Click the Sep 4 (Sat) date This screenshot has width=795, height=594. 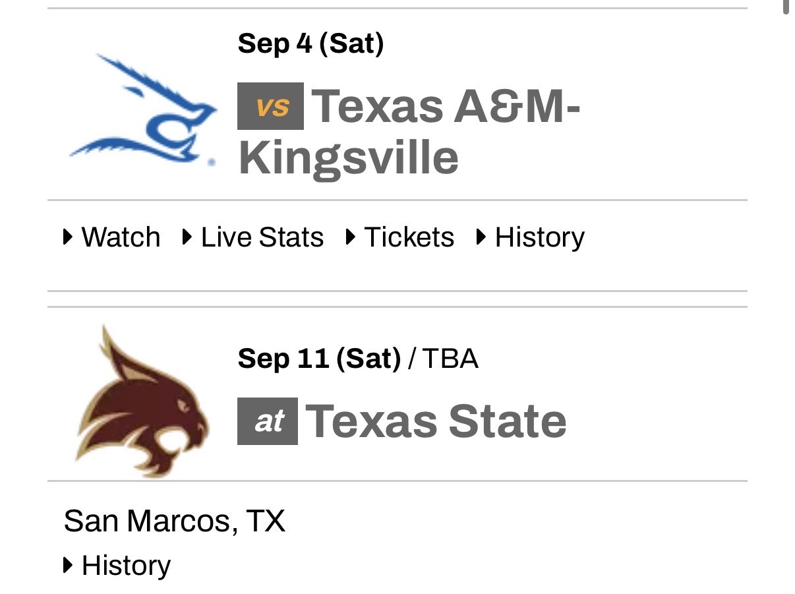tap(310, 44)
